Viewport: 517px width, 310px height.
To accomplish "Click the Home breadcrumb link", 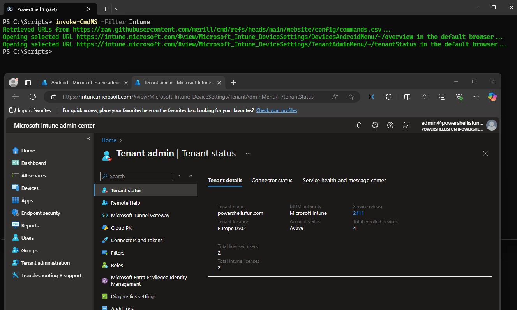I will coord(109,140).
